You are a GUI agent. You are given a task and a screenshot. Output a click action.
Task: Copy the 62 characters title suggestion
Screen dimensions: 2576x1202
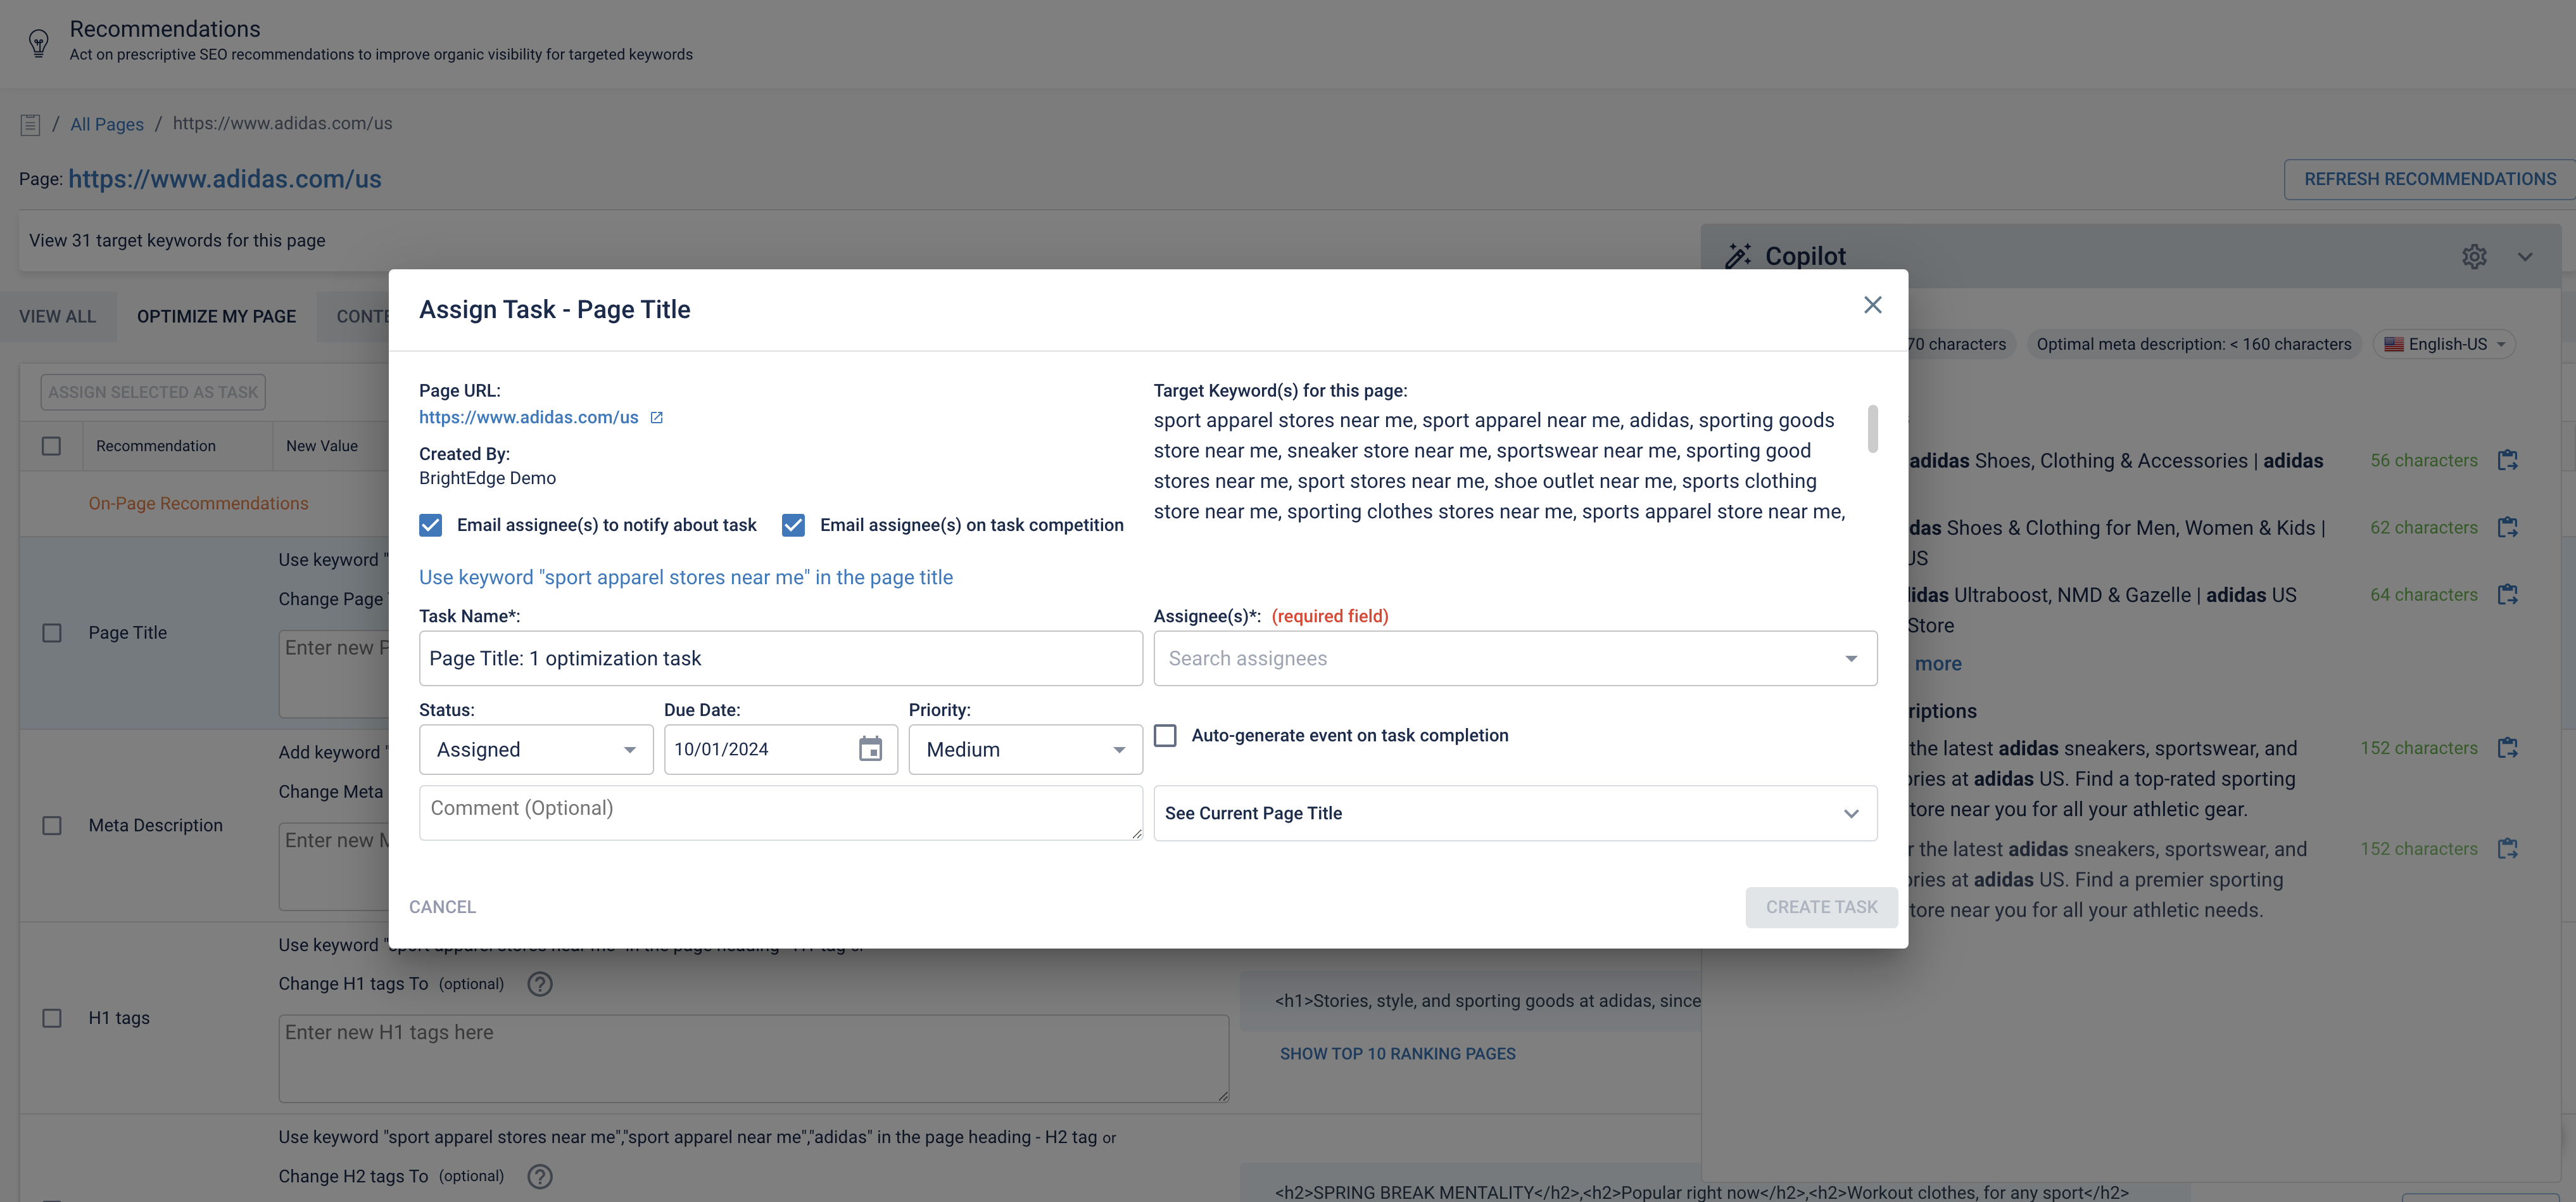(2507, 527)
